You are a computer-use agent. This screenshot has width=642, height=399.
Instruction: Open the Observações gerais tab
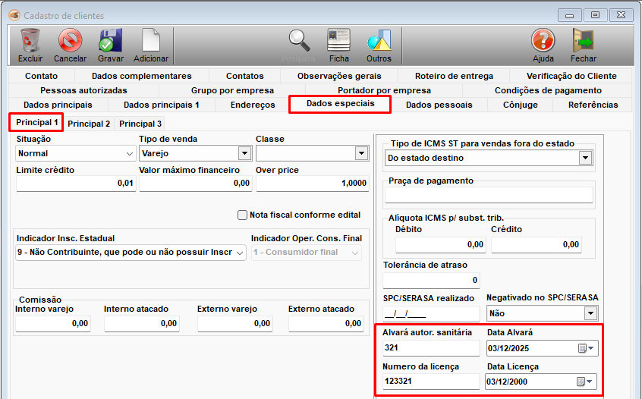point(339,76)
